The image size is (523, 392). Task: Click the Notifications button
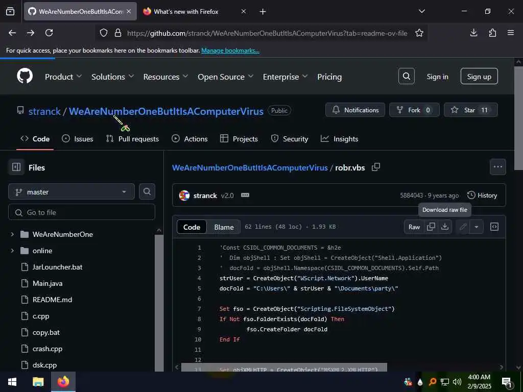[x=355, y=110]
